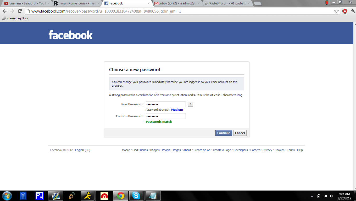Click the red stop-hand extension icon
Screen dimensions: 356x201
[x=345, y=11]
